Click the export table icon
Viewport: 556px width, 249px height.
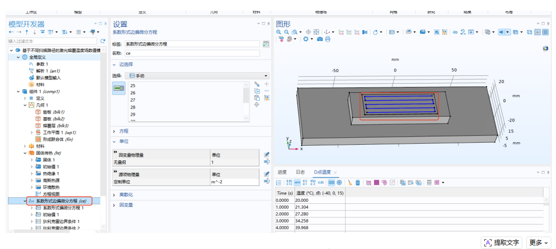tap(411, 183)
